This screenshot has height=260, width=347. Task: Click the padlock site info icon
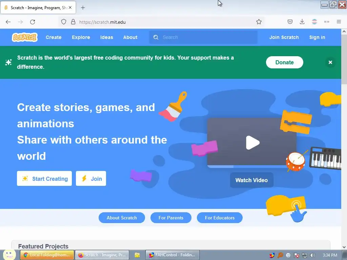(x=73, y=22)
